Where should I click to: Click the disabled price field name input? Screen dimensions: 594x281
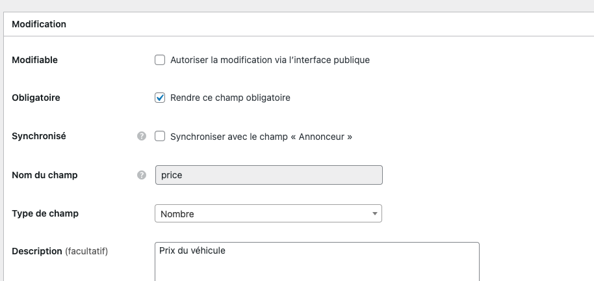pyautogui.click(x=269, y=175)
